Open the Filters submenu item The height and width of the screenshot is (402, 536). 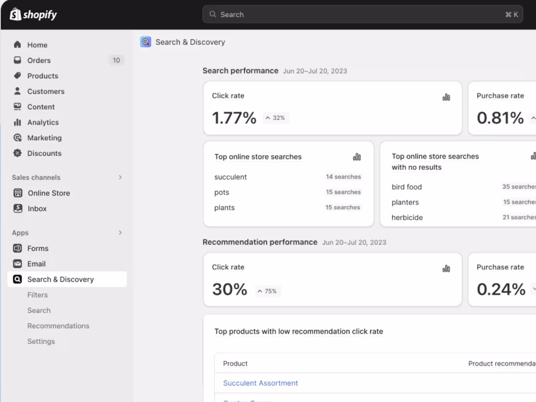click(38, 295)
